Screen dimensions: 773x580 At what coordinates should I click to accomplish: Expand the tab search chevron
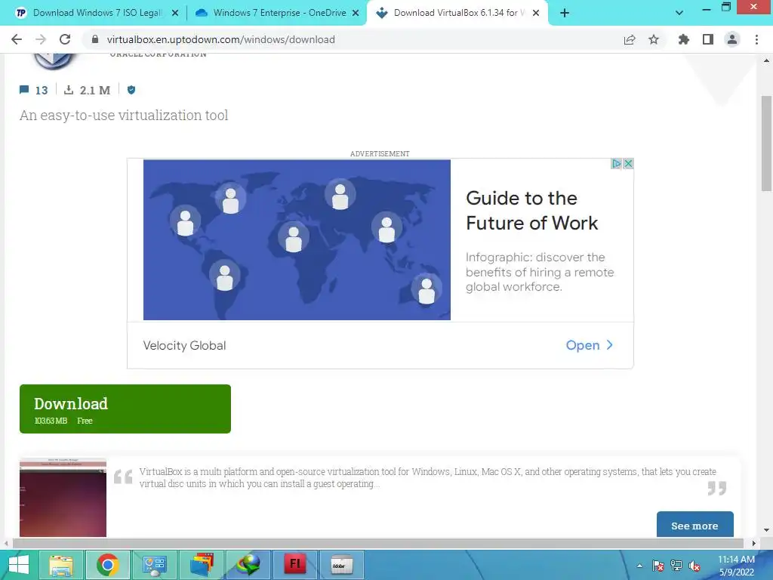click(679, 13)
